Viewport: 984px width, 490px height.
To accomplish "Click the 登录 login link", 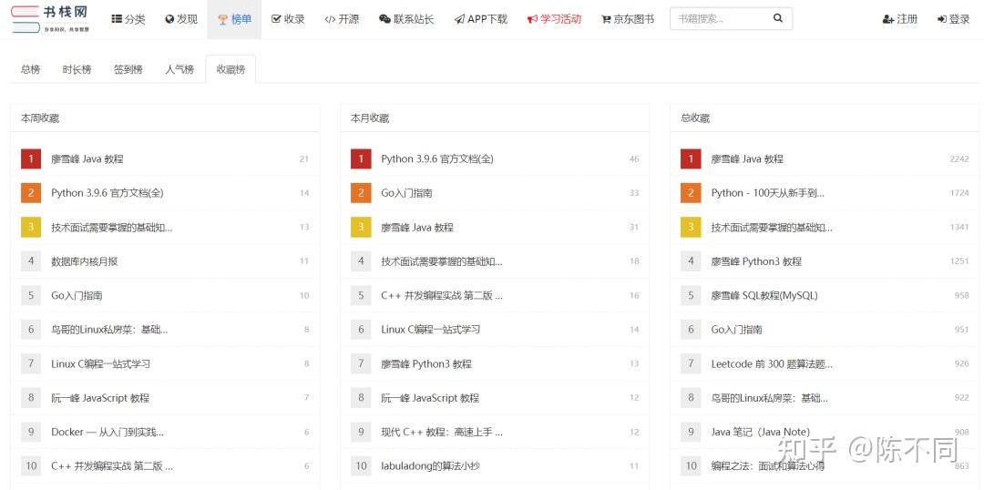I will tap(953, 19).
